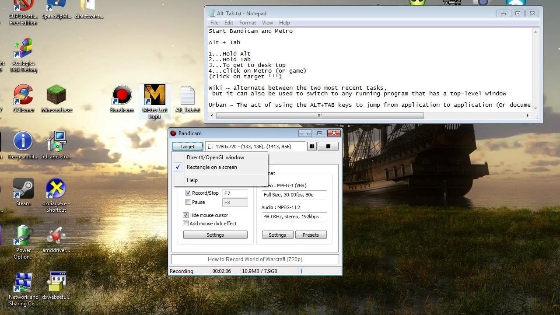
Task: Click the F8 Pause hotkey field
Action: click(x=235, y=203)
